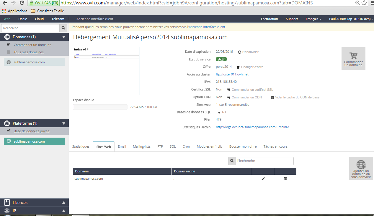Click the large Commander un domaine tile
The width and height of the screenshot is (374, 216).
click(x=353, y=58)
